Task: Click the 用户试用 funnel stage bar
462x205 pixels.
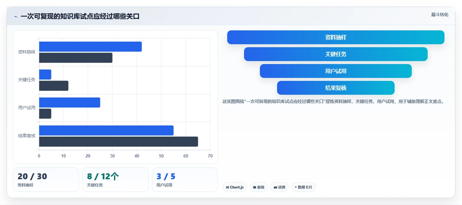Action: point(336,71)
